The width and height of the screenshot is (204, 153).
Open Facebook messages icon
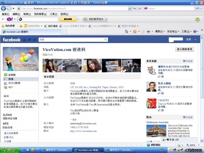[29, 40]
